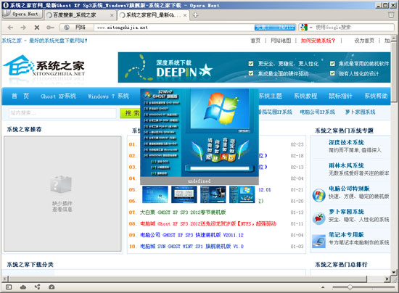Open the red 电脑城 Ghost XP SP3 2012 link

208,224
